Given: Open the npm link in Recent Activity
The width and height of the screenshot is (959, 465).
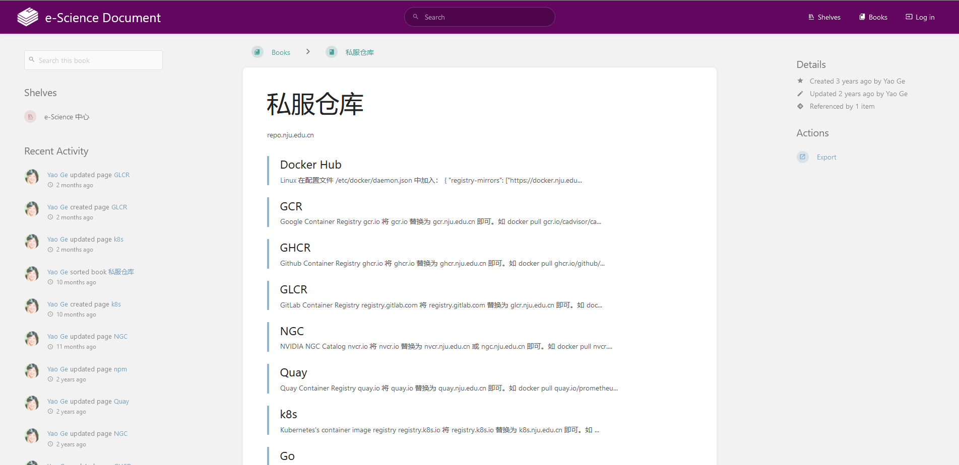Looking at the screenshot, I should [120, 369].
